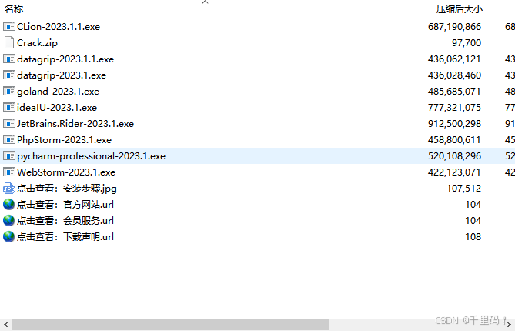515x331 pixels.
Task: Click size value 436,062,121
Action: 454,59
